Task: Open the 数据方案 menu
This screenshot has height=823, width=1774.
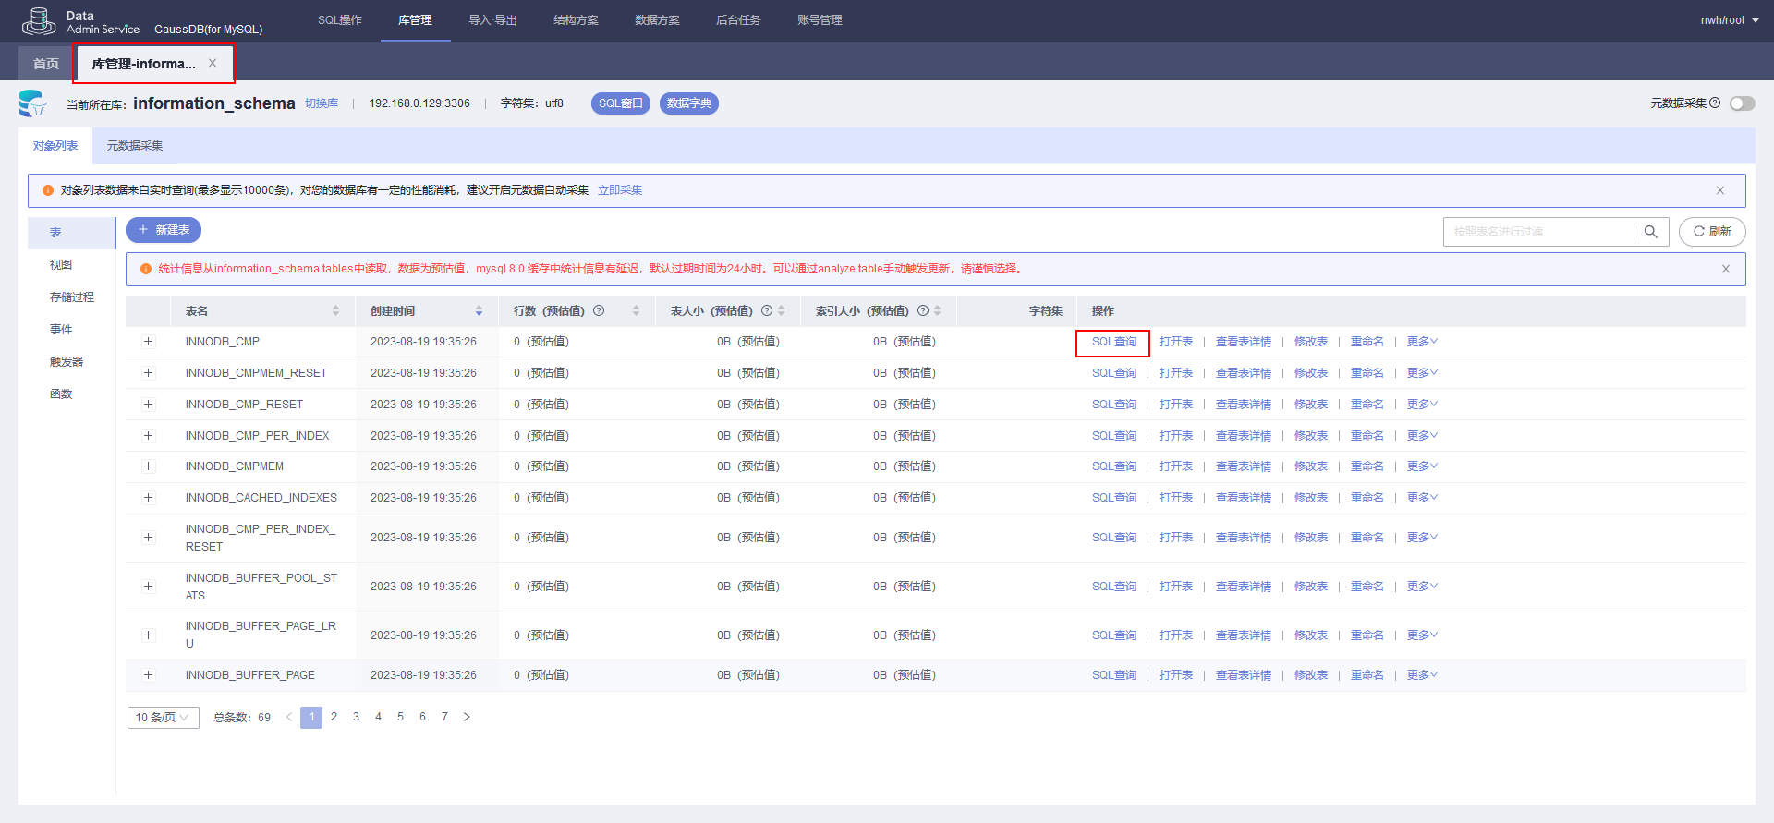Action: point(657,20)
